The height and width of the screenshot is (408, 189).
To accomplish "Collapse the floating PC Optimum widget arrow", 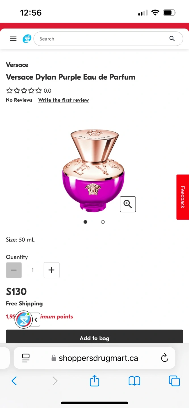I will 36,320.
